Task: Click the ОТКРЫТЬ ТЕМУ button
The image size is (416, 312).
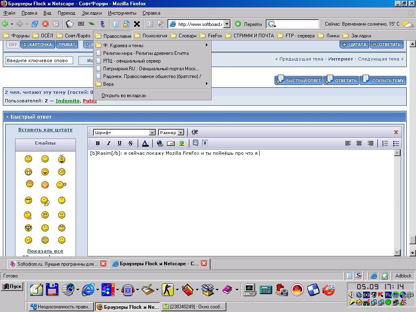Action: (x=383, y=80)
